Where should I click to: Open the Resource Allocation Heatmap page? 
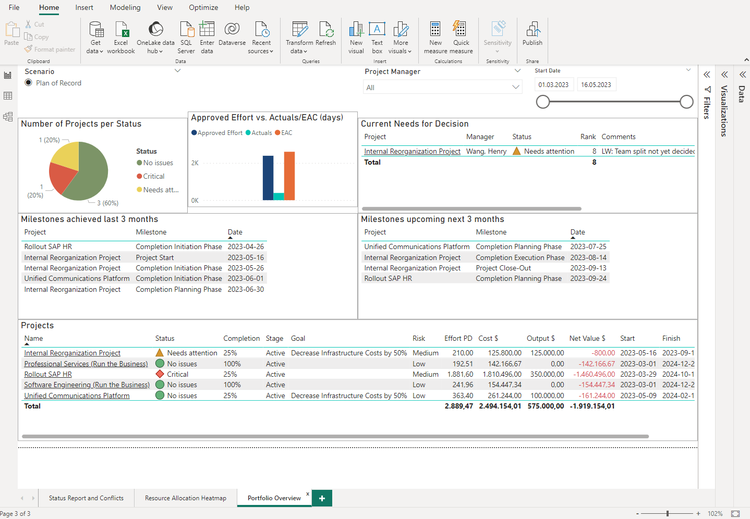(186, 498)
